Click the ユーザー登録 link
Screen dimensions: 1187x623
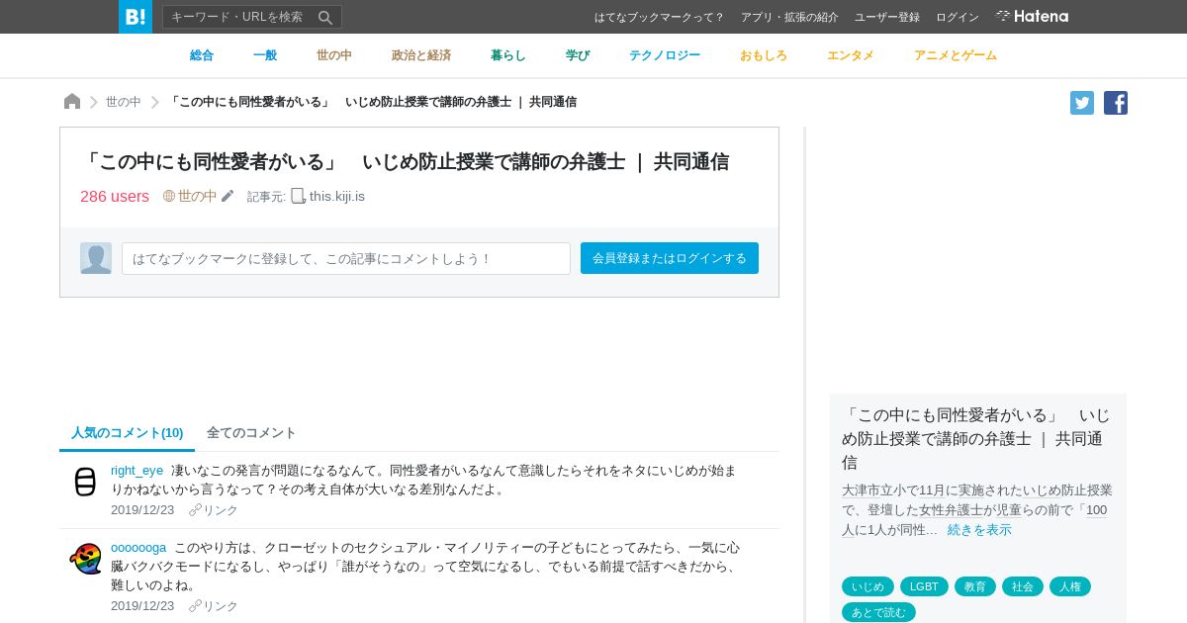pyautogui.click(x=887, y=17)
